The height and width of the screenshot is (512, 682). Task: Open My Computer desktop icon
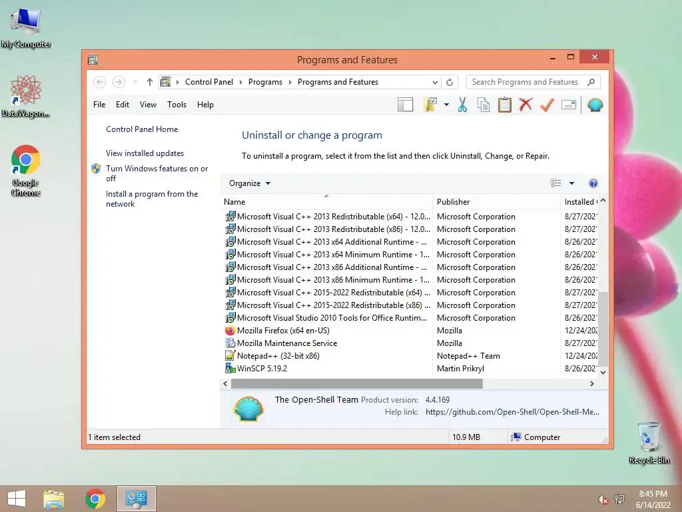pyautogui.click(x=26, y=27)
